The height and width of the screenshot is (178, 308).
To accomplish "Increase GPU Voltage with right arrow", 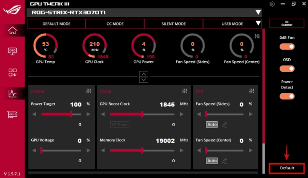I will click(x=89, y=151).
